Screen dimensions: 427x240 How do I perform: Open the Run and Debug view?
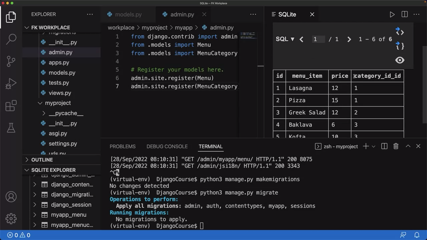(11, 84)
